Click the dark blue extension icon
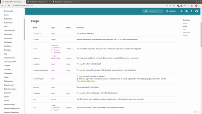This screenshot has height=114, width=202. click(x=181, y=6)
